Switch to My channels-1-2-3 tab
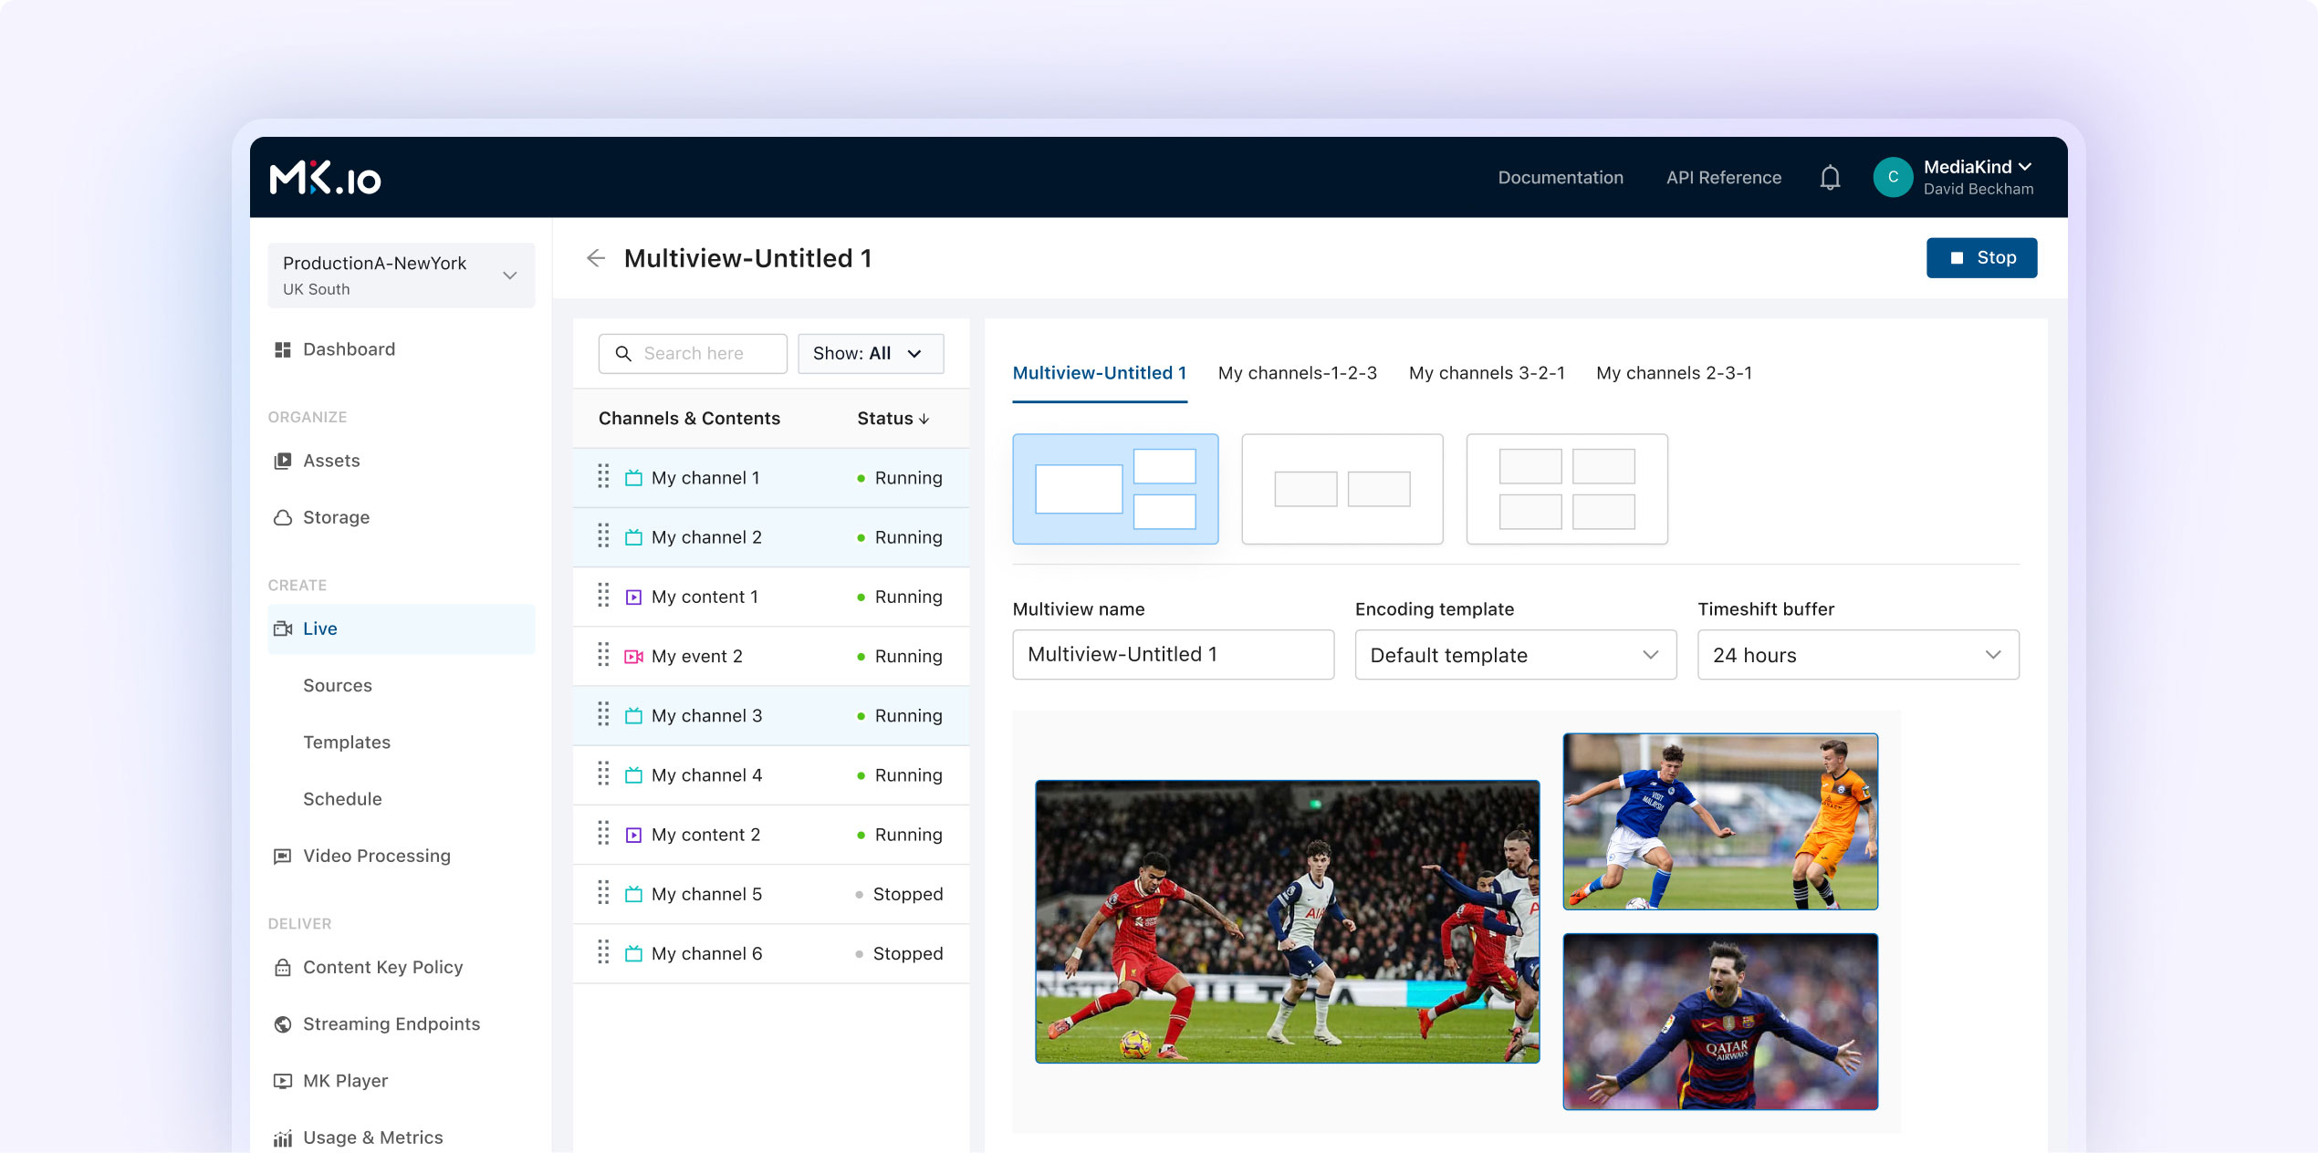This screenshot has height=1153, width=2318. (1297, 373)
